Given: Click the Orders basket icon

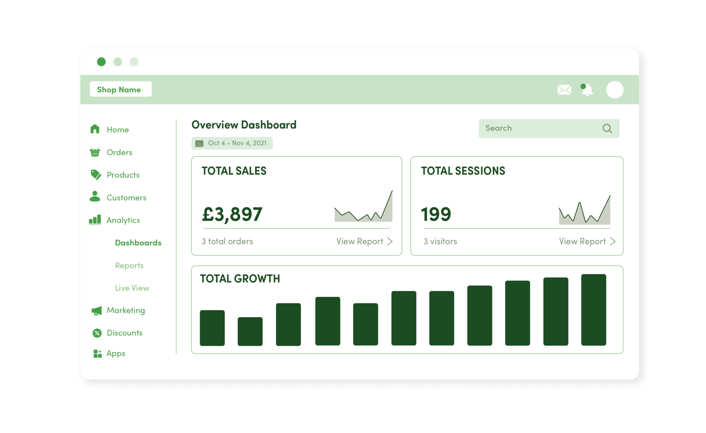Looking at the screenshot, I should [95, 152].
